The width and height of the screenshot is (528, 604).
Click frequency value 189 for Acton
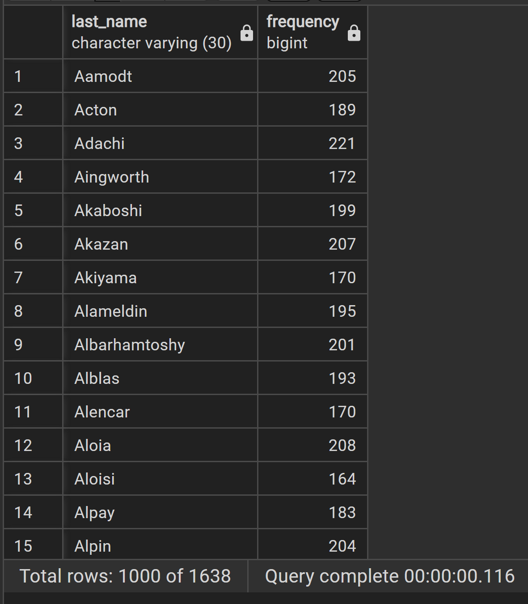click(313, 110)
